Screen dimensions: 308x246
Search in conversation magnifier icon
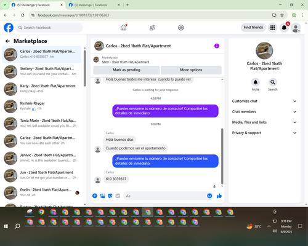coord(273,82)
